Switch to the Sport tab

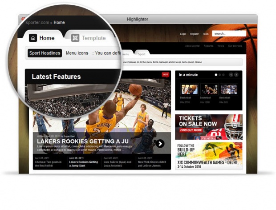click(x=142, y=54)
